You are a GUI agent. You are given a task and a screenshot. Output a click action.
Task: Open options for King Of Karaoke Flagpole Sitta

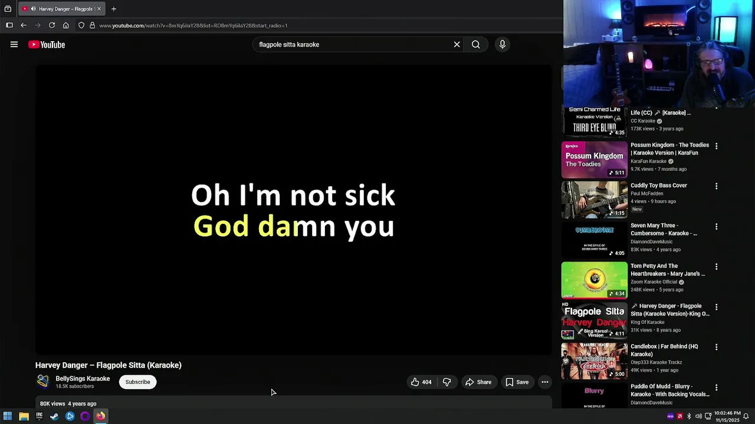pyautogui.click(x=716, y=307)
